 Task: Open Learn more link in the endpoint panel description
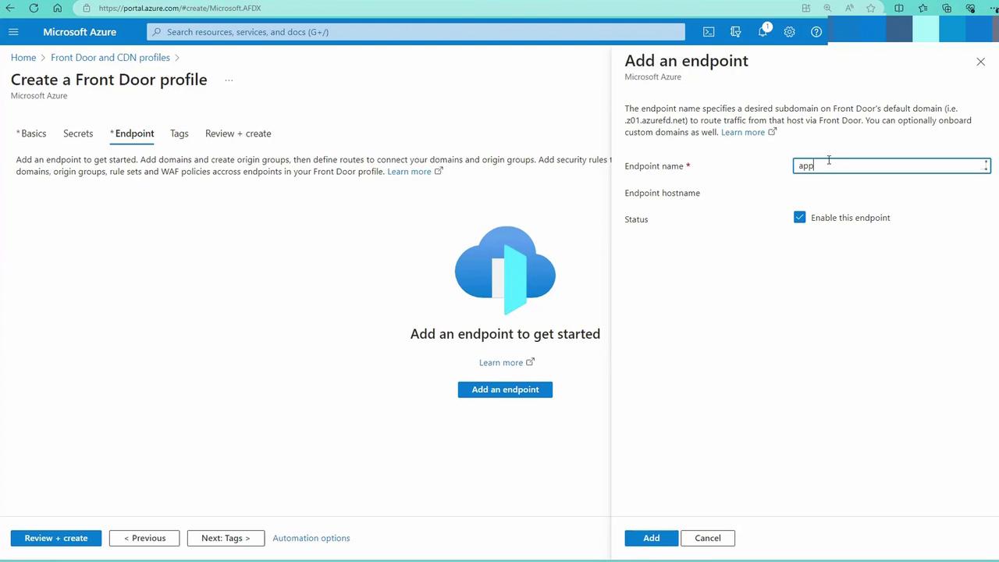pyautogui.click(x=748, y=133)
